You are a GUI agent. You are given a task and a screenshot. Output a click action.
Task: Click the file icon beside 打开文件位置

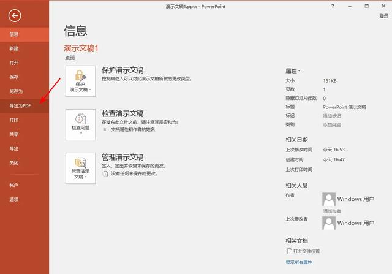[x=290, y=251]
